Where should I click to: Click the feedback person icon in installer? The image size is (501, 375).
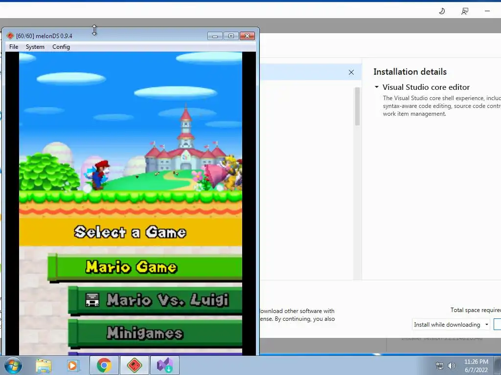point(465,11)
